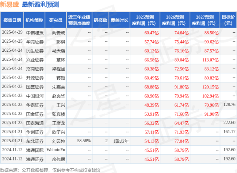
Task: Click the 数据来源 disclaimer footer text
Action: [x=50, y=170]
